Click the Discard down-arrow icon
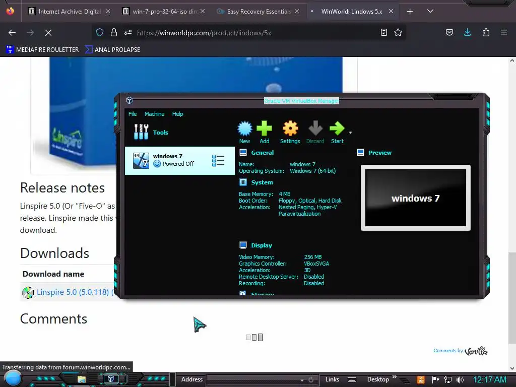Viewport: 516px width, 387px height. pyautogui.click(x=315, y=133)
